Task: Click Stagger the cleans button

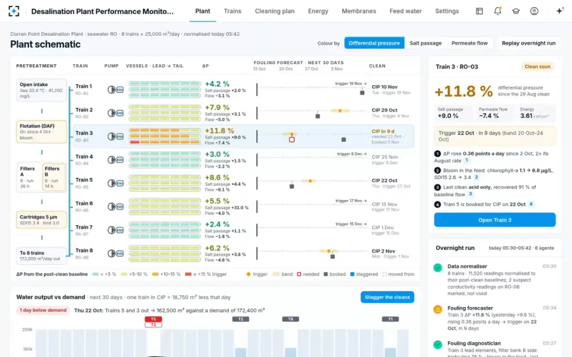Action: pos(388,297)
